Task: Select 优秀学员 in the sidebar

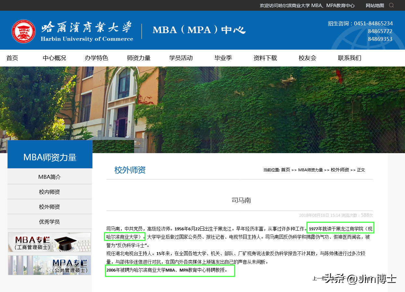Action: pos(50,222)
